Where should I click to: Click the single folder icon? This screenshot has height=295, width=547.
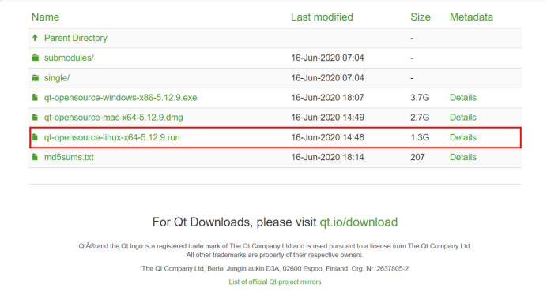coord(36,77)
